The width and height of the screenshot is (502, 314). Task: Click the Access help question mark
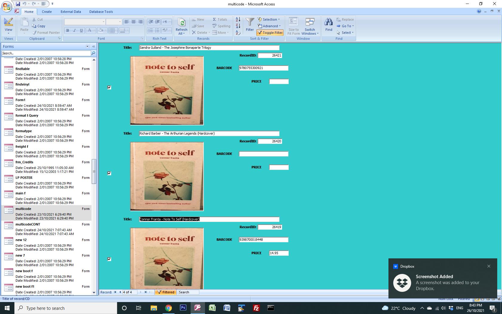[479, 11]
